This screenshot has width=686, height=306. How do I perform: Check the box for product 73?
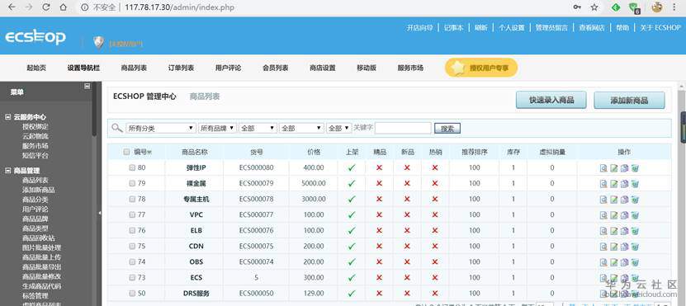click(132, 278)
